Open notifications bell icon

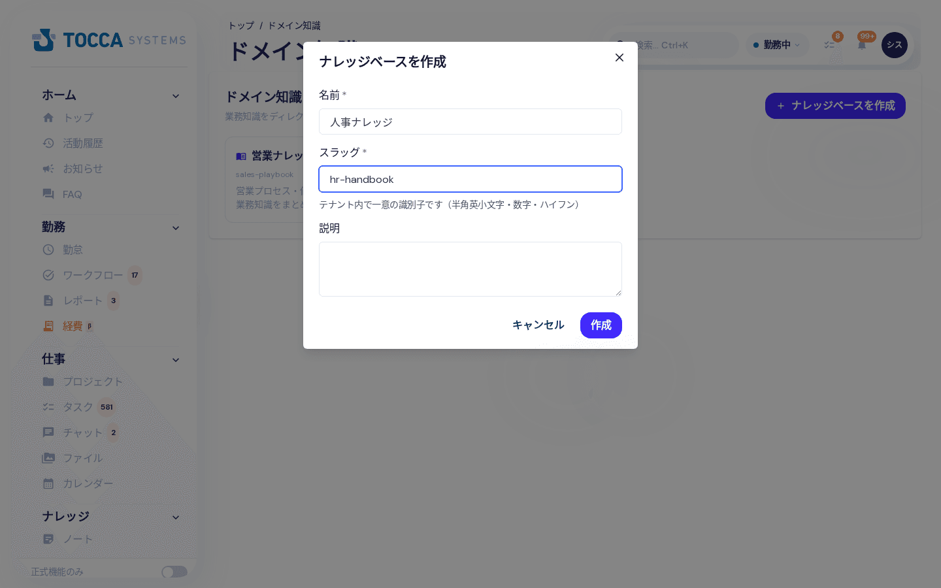click(862, 45)
